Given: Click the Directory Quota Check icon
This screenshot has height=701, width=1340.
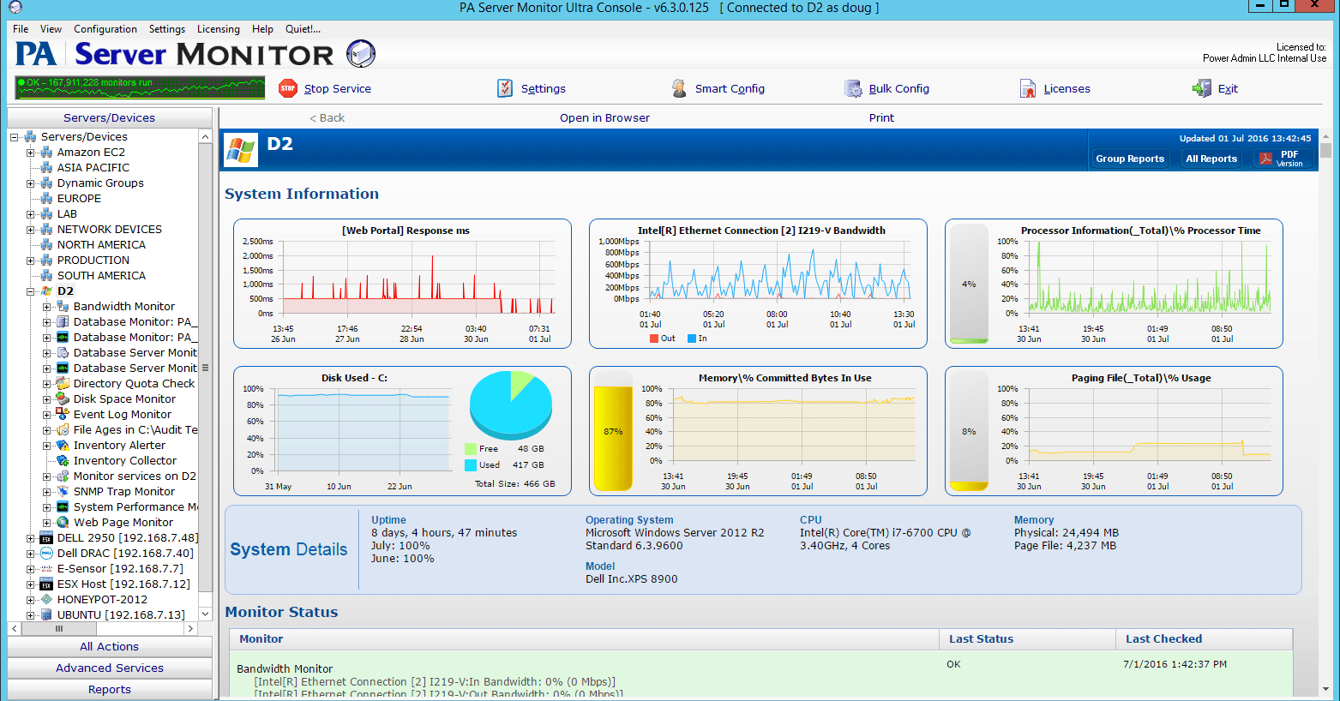Looking at the screenshot, I should pyautogui.click(x=63, y=383).
